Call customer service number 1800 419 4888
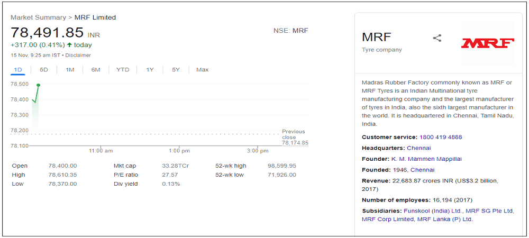This screenshot has height=238, width=529. 441,137
